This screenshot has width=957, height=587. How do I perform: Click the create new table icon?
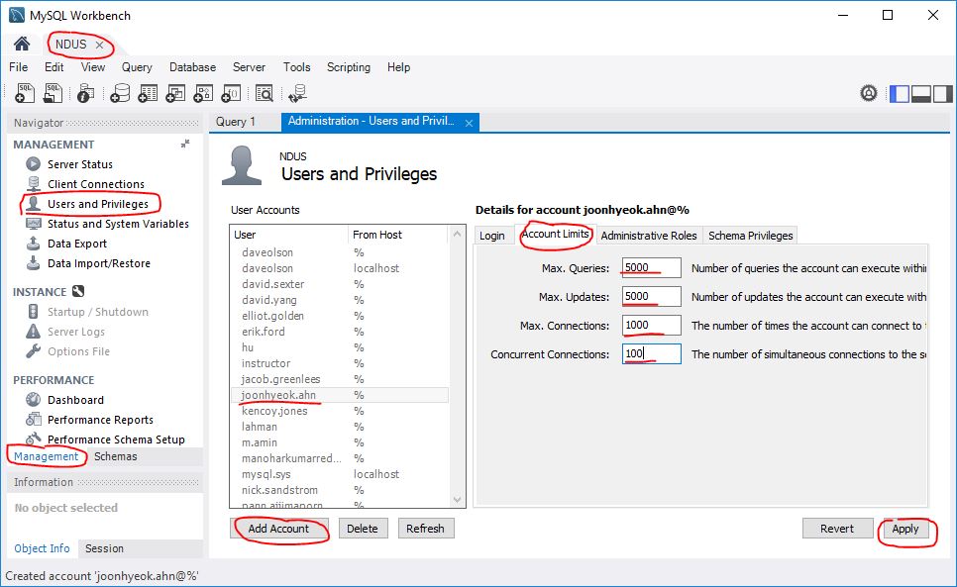(148, 93)
